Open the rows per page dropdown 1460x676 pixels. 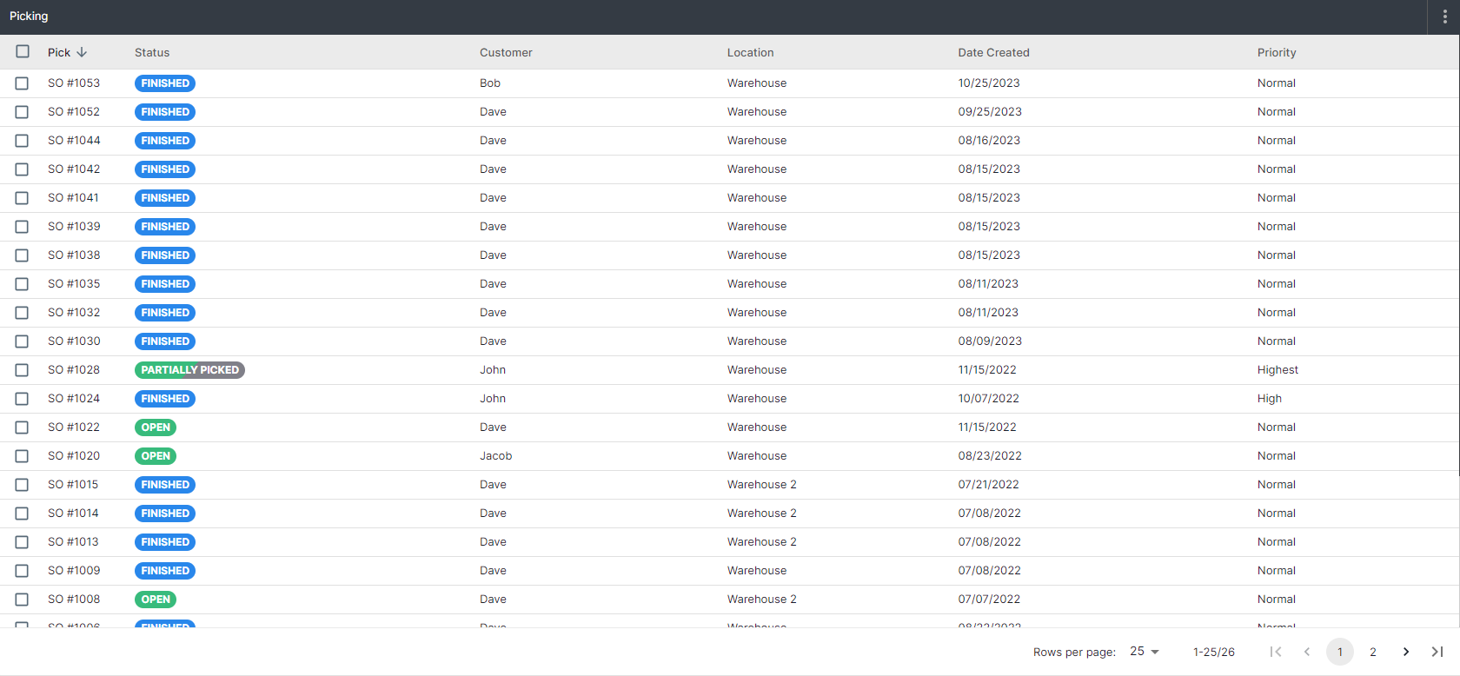[1145, 652]
